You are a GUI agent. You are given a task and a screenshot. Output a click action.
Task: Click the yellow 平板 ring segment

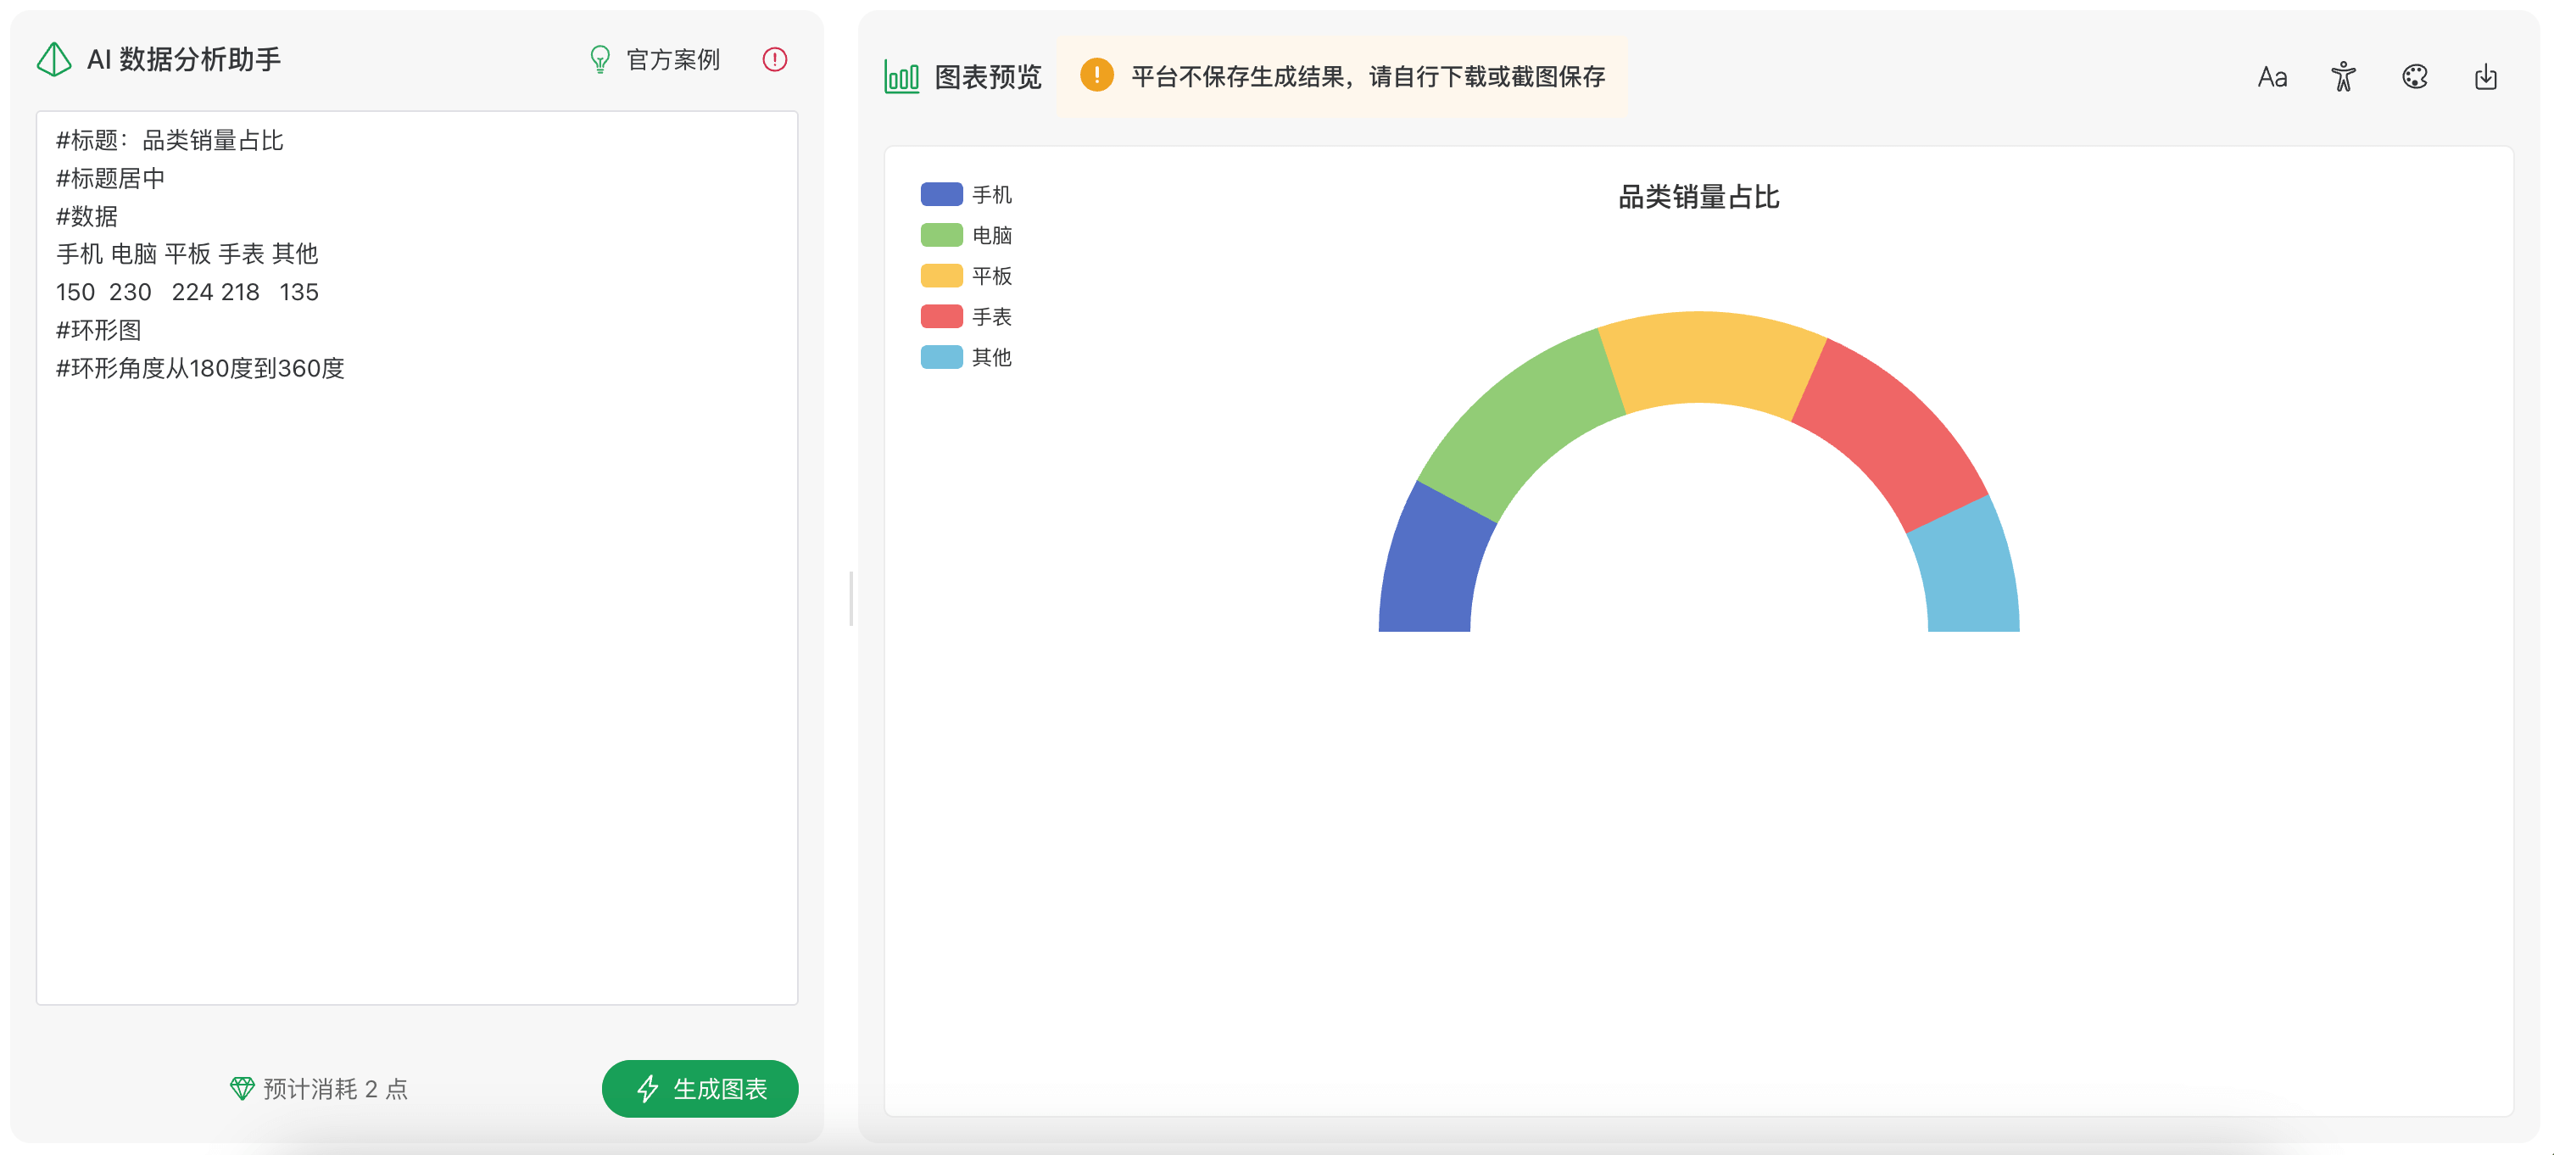(1710, 358)
